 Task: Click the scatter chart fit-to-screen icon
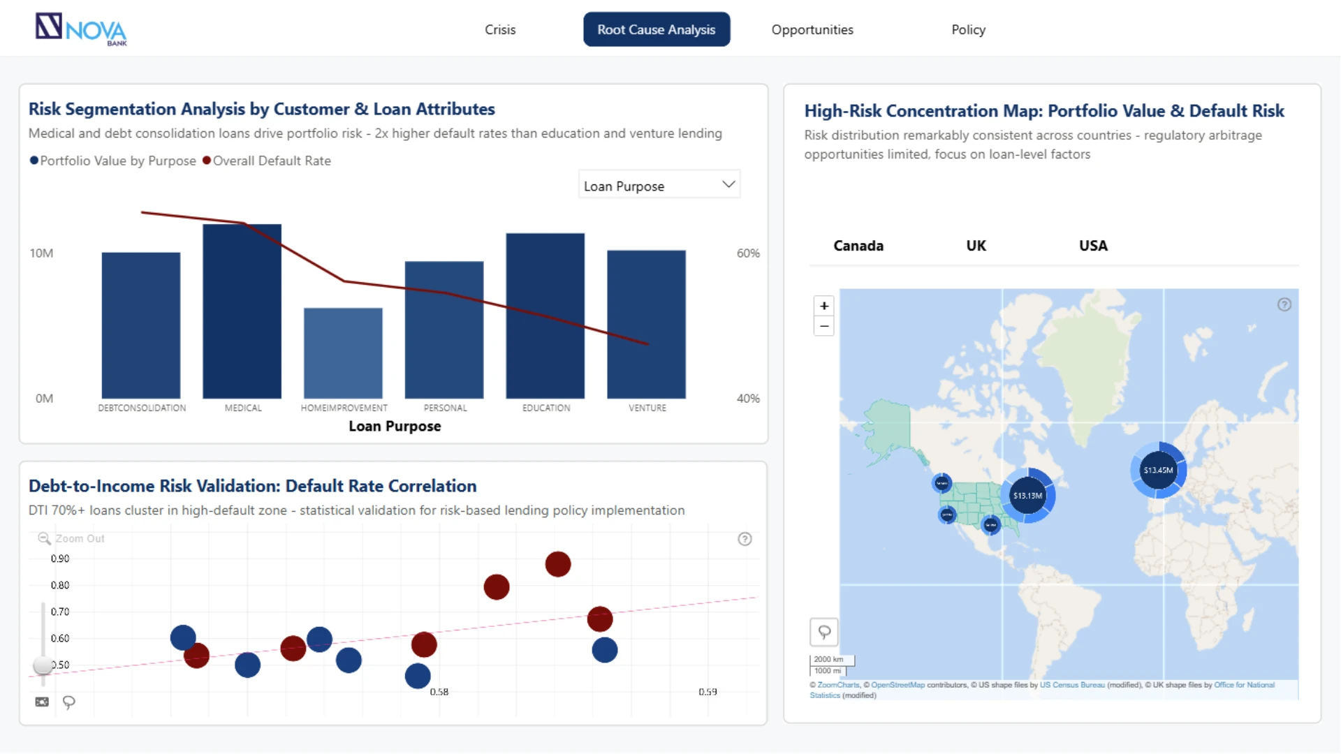[42, 702]
